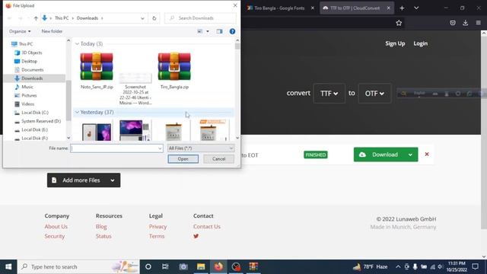487x274 pixels.
Task: Open Contact Us footer link
Action: [207, 227]
